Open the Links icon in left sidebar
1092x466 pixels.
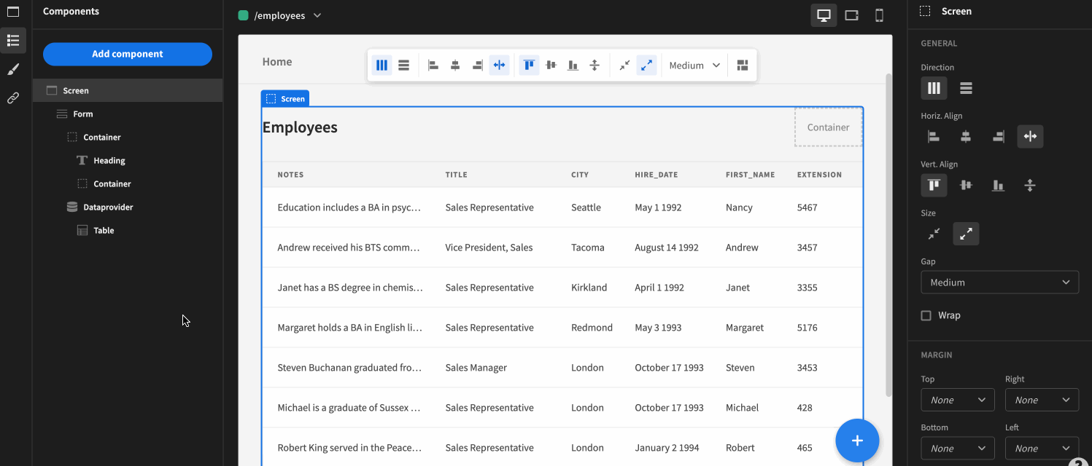click(x=13, y=98)
